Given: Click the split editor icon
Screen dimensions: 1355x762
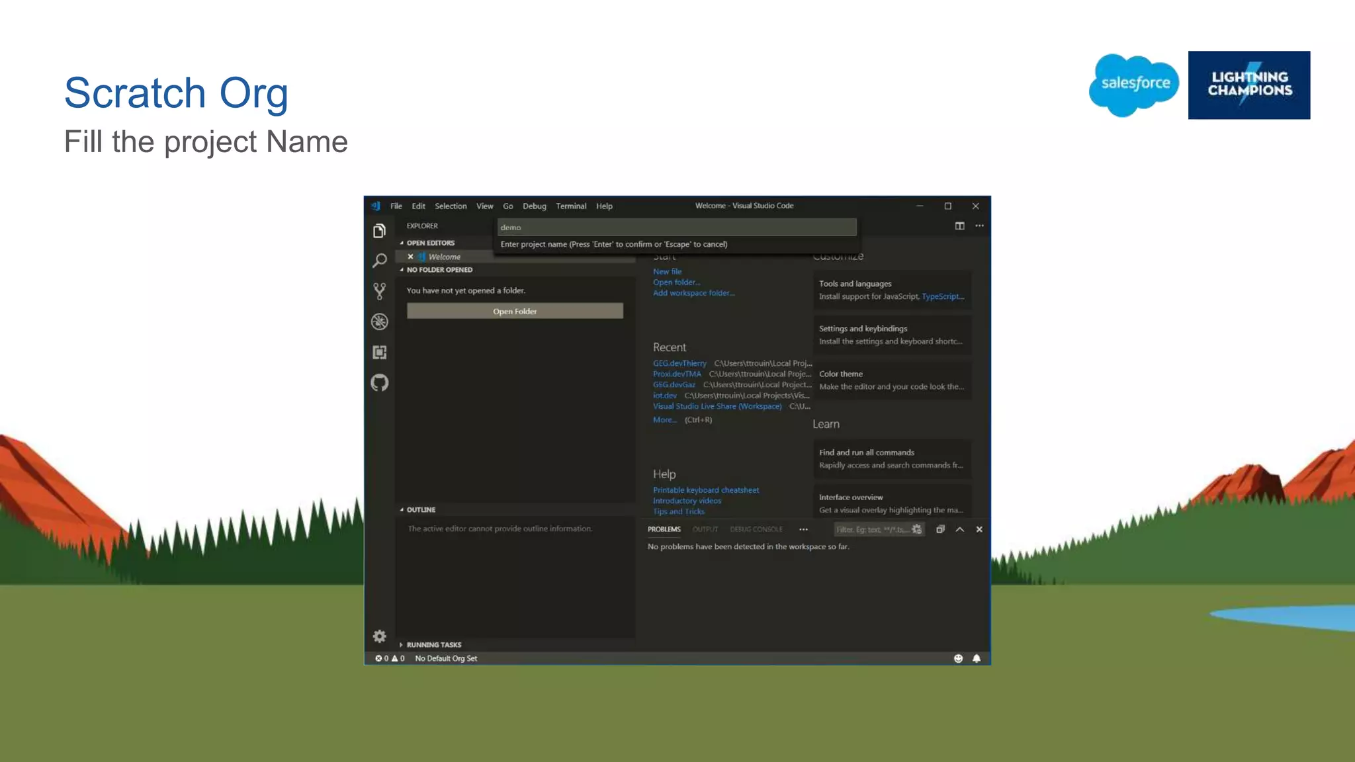Looking at the screenshot, I should [x=959, y=226].
